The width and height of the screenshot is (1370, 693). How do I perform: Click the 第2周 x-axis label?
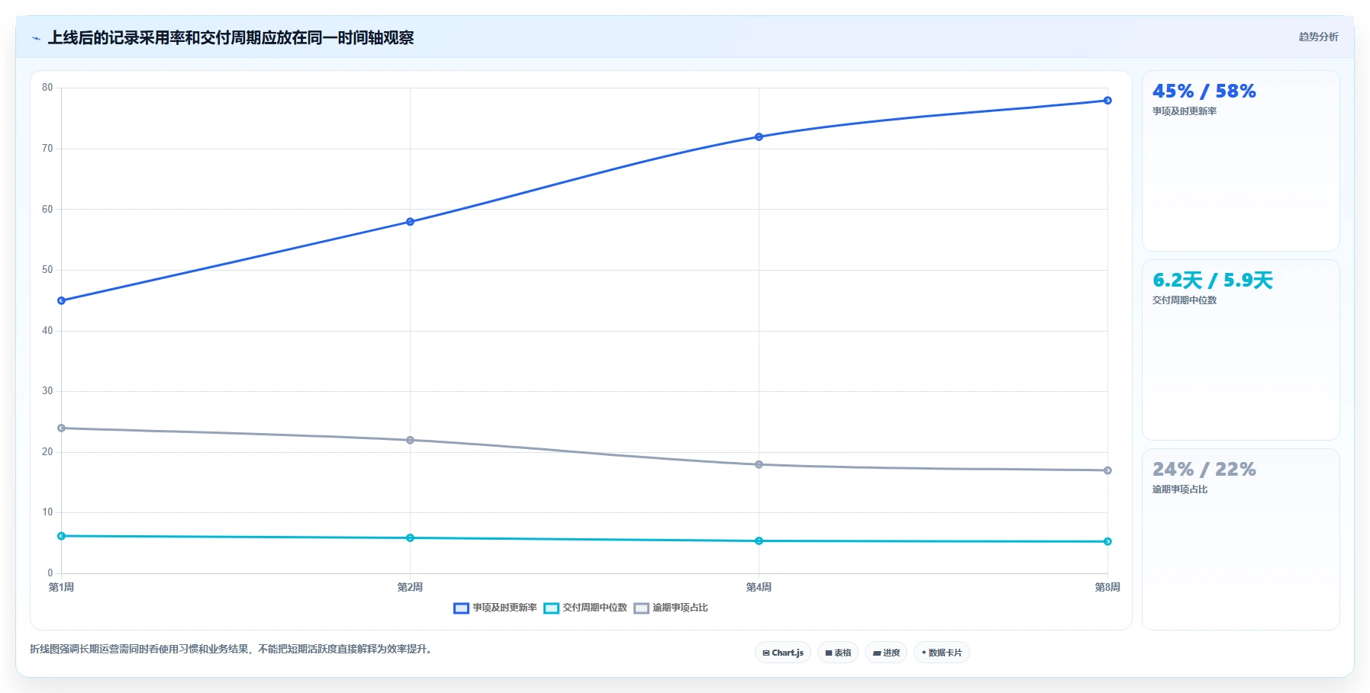(x=410, y=587)
